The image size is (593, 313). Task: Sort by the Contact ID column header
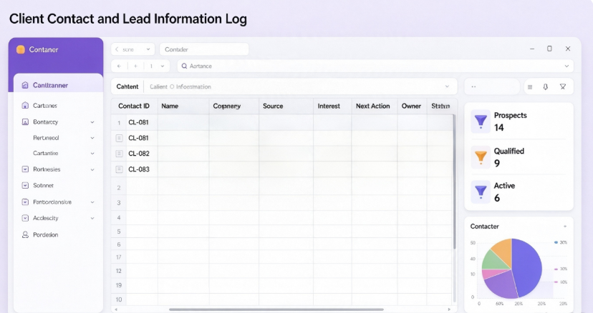pos(134,106)
